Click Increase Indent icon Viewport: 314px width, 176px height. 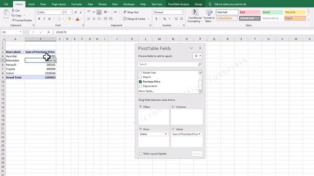(110, 19)
